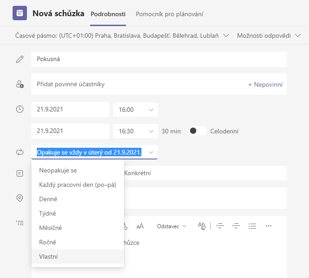This screenshot has width=309, height=278.
Task: Open the 16:30 end time dropdown
Action: 135,131
